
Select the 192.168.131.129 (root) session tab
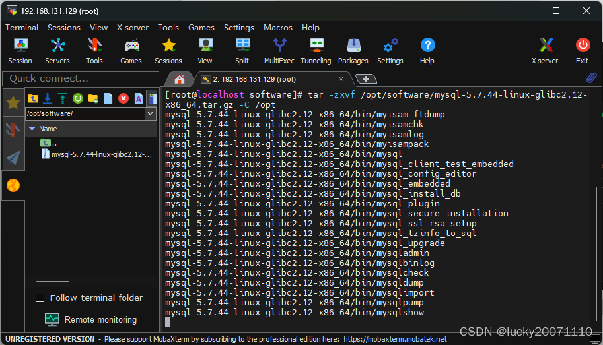pyautogui.click(x=254, y=79)
